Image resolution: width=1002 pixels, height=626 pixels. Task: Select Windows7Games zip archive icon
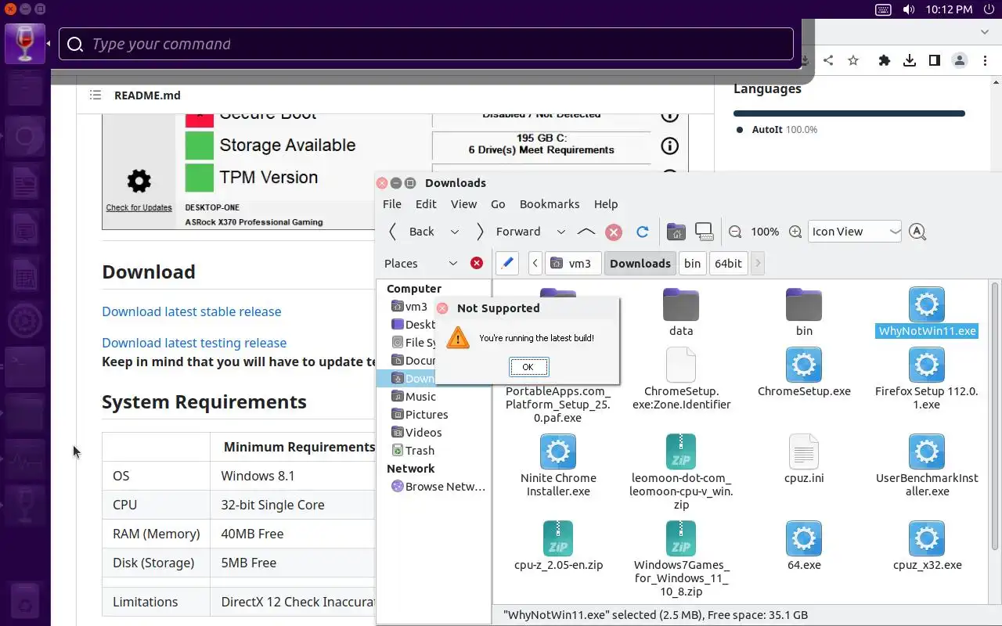(x=681, y=538)
